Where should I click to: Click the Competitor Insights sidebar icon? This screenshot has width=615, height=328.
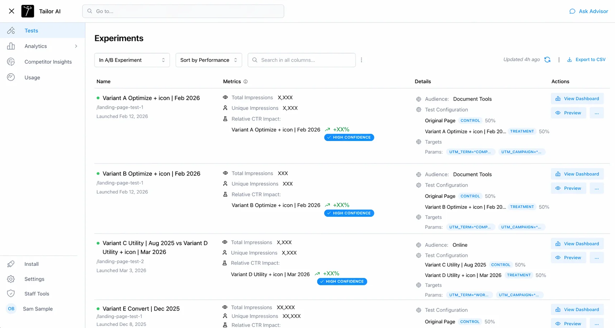coord(11,62)
